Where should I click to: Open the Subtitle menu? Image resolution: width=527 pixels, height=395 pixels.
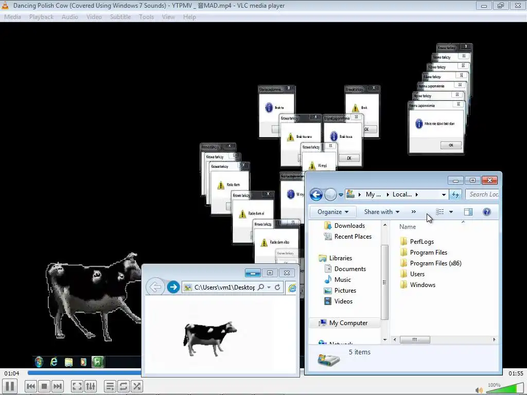[x=120, y=17]
